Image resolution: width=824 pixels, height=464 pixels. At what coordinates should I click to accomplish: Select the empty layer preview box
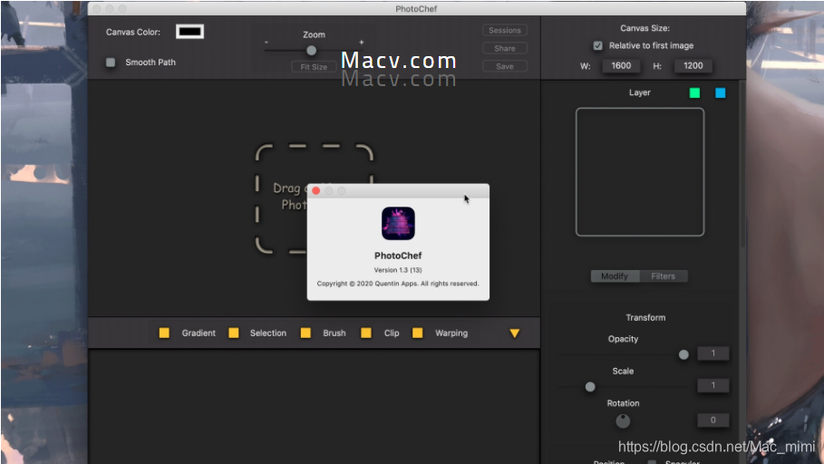tap(640, 172)
